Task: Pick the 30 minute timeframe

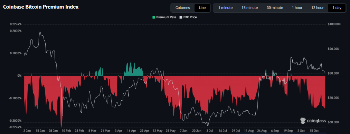Action: pos(275,8)
